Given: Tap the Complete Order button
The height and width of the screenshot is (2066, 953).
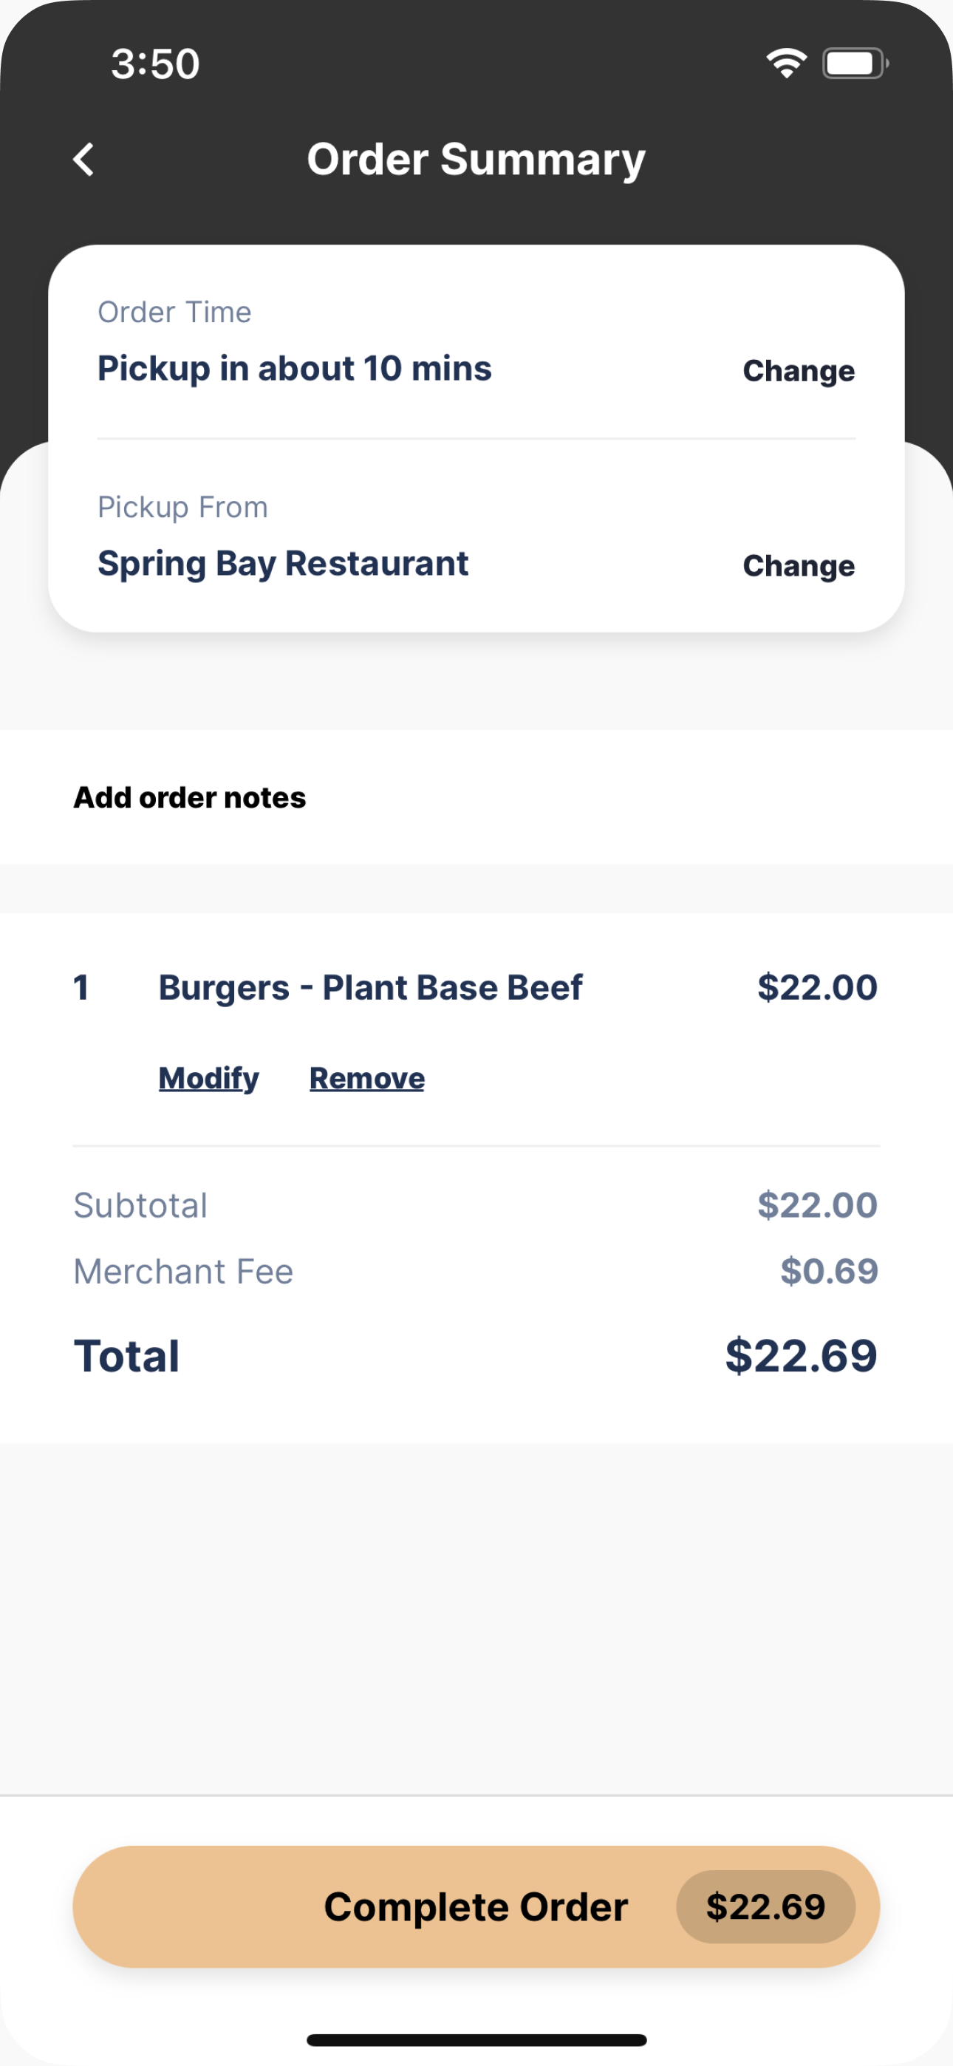Looking at the screenshot, I should coord(476,1907).
